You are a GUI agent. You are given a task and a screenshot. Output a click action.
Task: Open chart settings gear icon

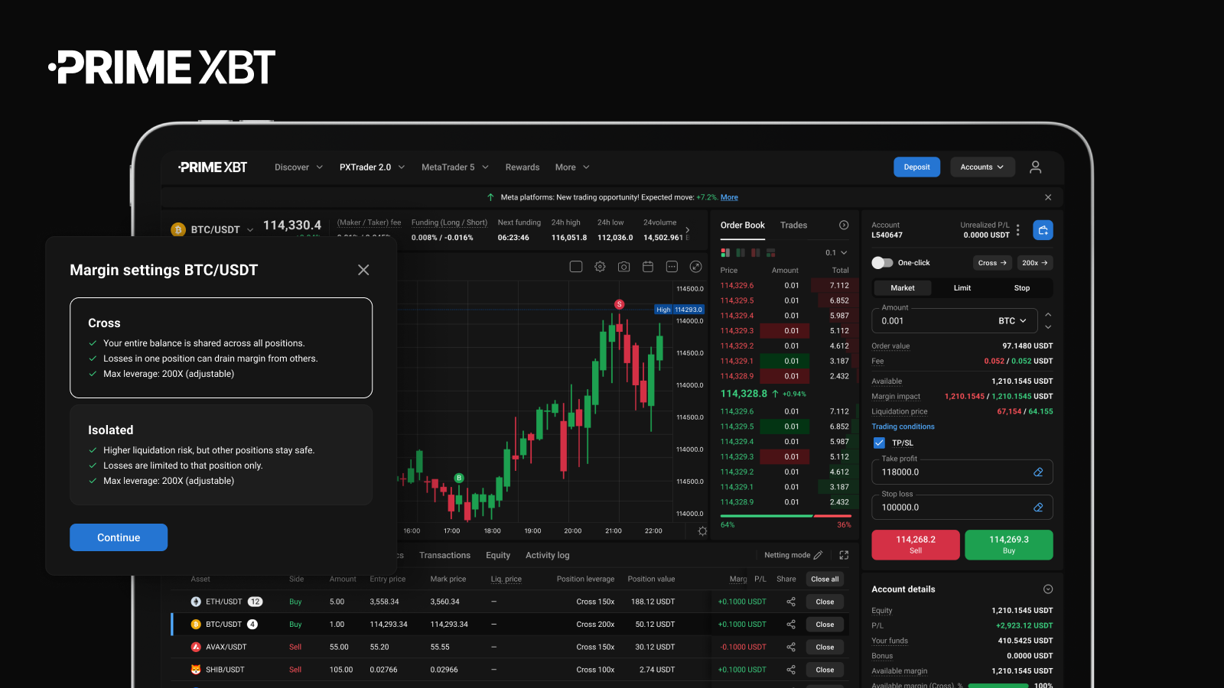click(x=601, y=267)
